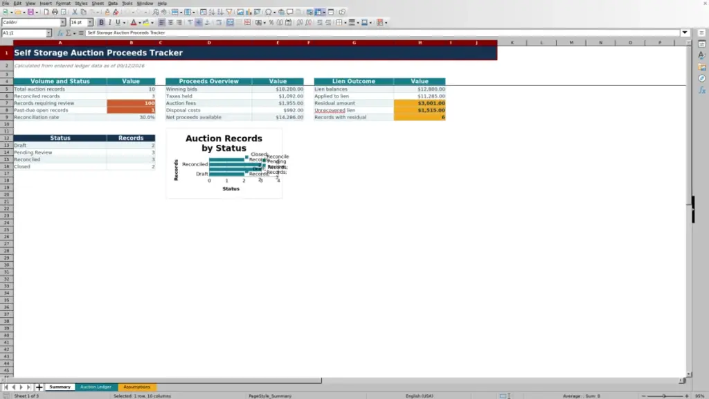This screenshot has height=399, width=709.
Task: Open the sidebar Gallery panel icon
Action: pos(702,67)
